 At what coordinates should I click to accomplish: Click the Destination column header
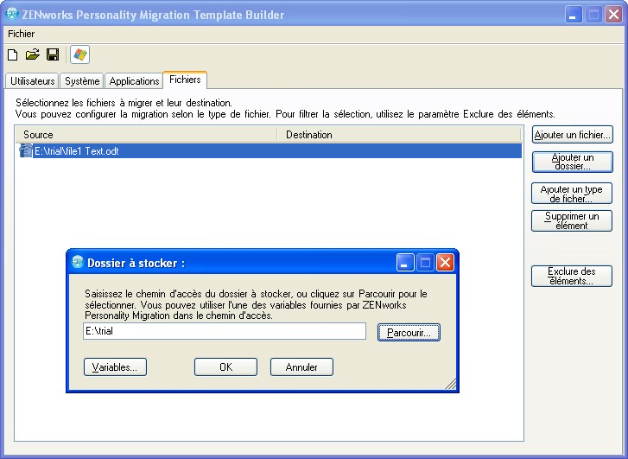pos(400,135)
